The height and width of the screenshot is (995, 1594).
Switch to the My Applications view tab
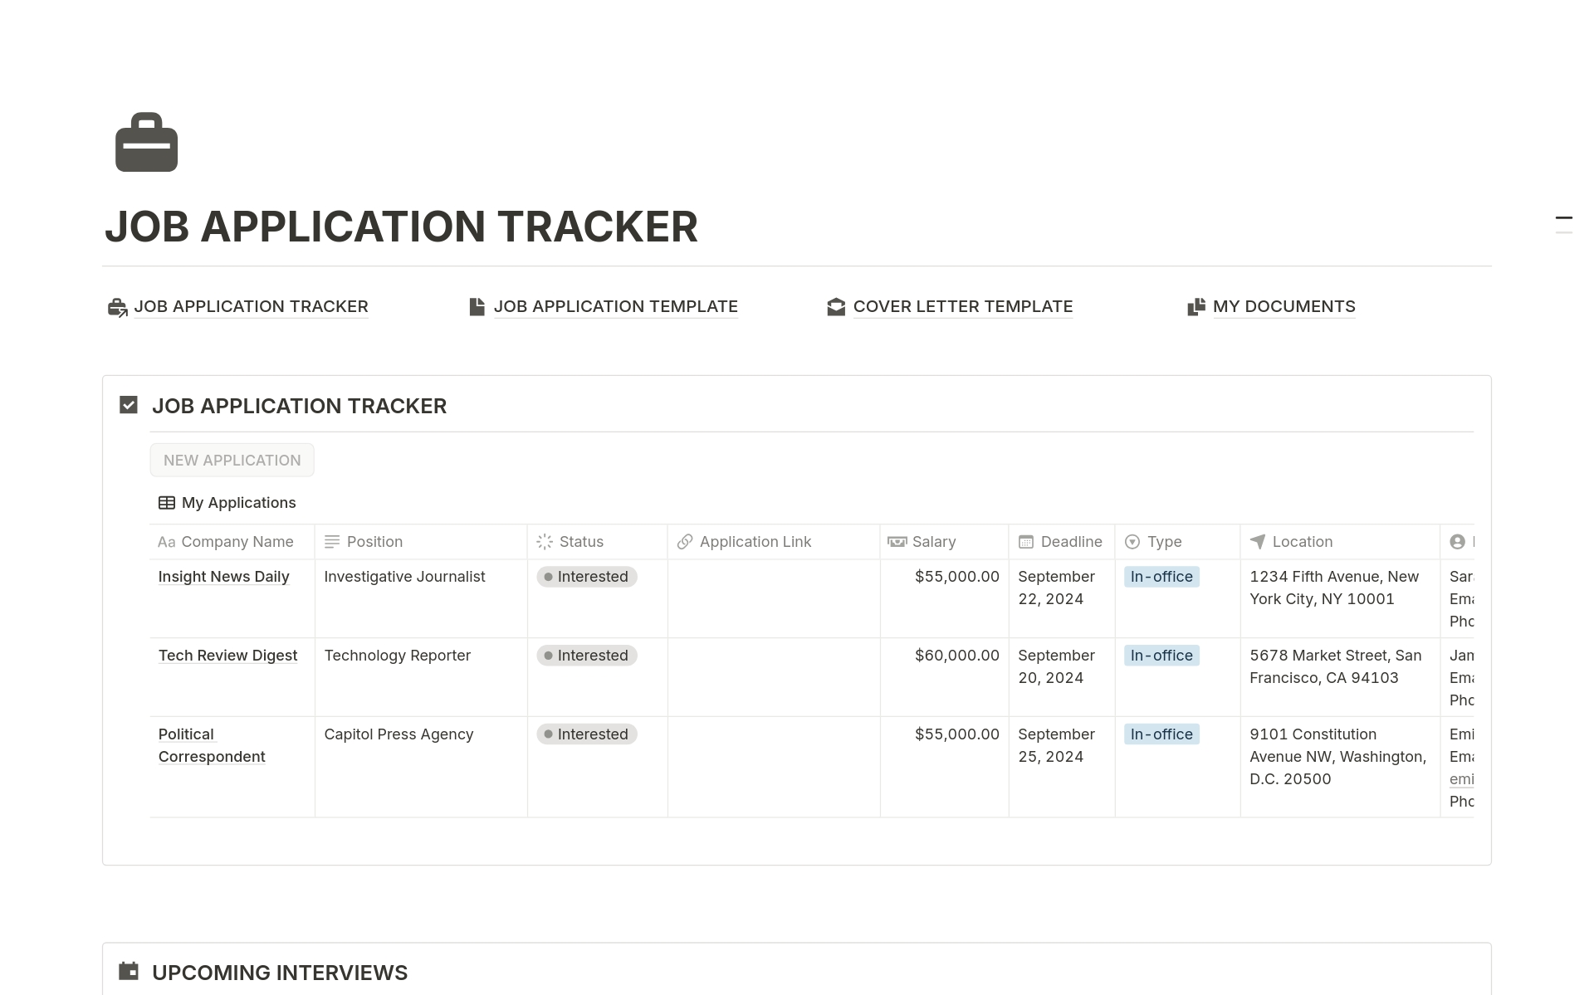click(238, 502)
